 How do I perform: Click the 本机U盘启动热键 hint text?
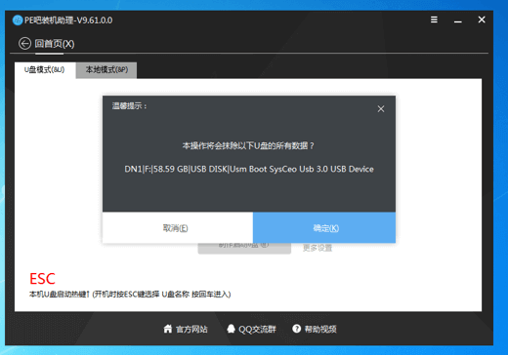(x=130, y=295)
